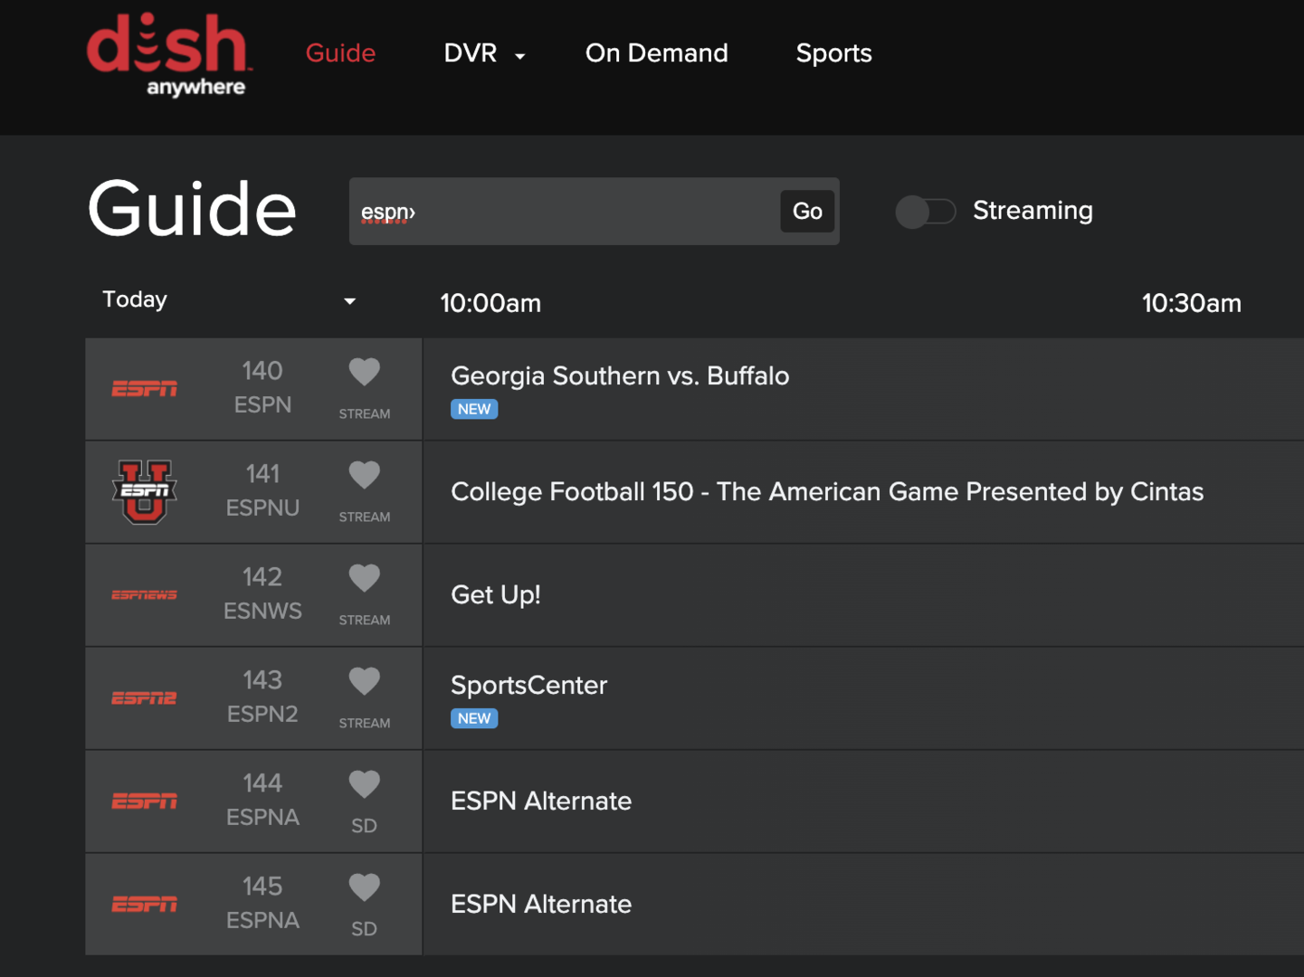The height and width of the screenshot is (977, 1304).
Task: Open the SportsCenter program
Action: (863, 698)
